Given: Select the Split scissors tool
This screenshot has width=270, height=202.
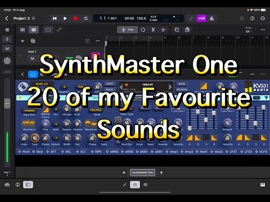Looking at the screenshot, I should 153,30.
